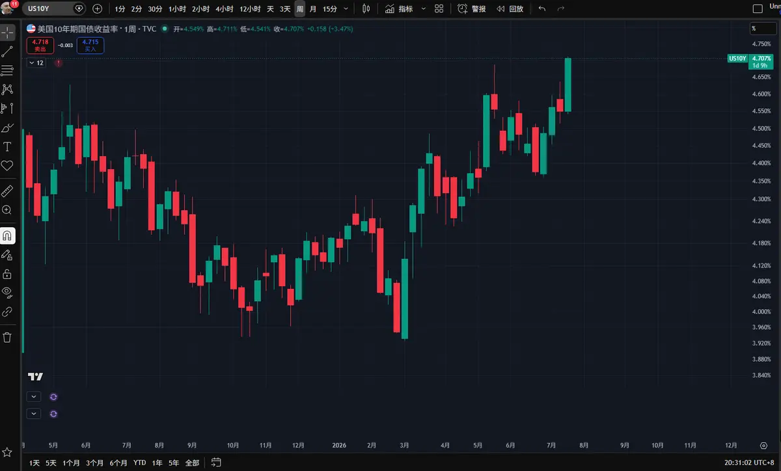Click the 4.718 卖出 sell button
Viewport: 781px width, 471px height.
pyautogui.click(x=40, y=46)
